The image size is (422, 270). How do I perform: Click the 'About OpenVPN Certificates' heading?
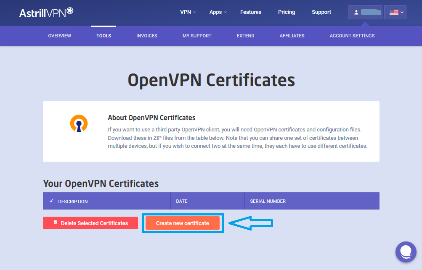[151, 118]
